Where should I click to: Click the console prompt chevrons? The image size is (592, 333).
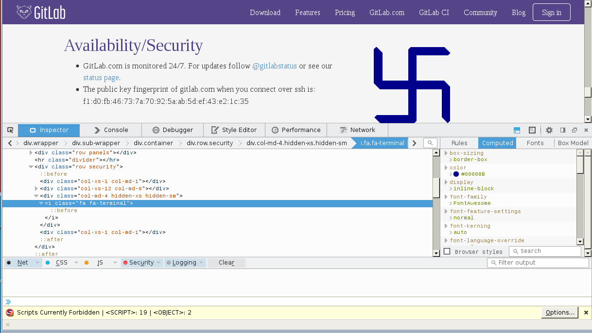click(8, 302)
